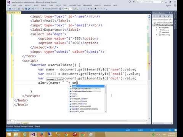Click the refresh browser icon in toolbar
This screenshot has width=183, height=137.
60,9
